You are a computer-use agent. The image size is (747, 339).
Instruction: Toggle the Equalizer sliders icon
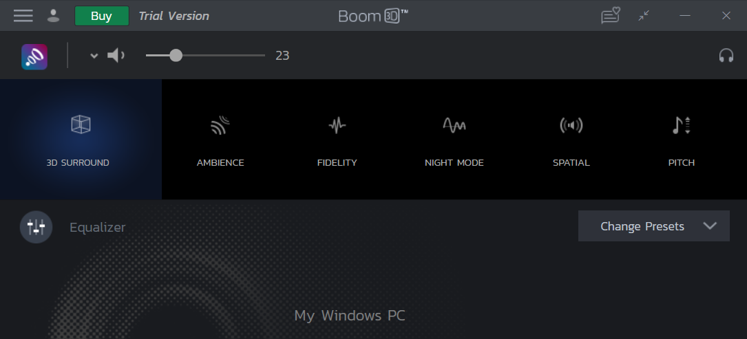(36, 227)
